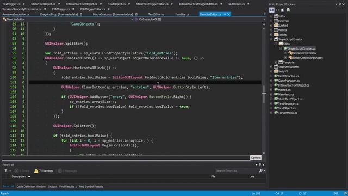Image resolution: width=348 pixels, height=196 pixels.
Task: Switch to the Find Results 1 tab
Action: [x=68, y=187]
